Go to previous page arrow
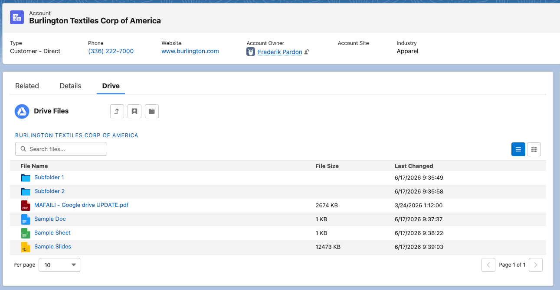Image resolution: width=560 pixels, height=290 pixels. coord(488,265)
